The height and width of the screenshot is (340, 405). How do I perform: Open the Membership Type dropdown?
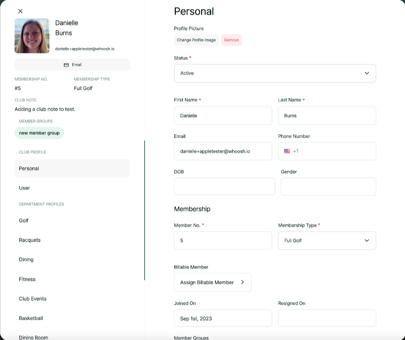(x=327, y=241)
